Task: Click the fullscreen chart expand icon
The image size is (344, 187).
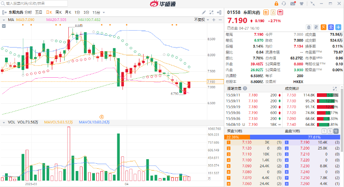Action: [211, 12]
